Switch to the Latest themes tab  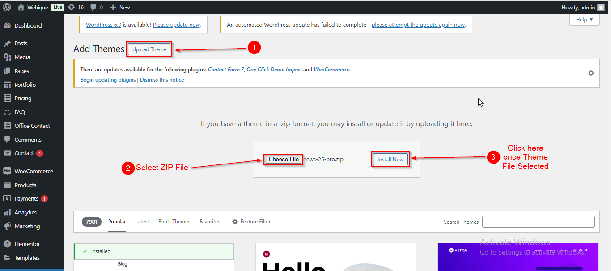click(x=142, y=222)
